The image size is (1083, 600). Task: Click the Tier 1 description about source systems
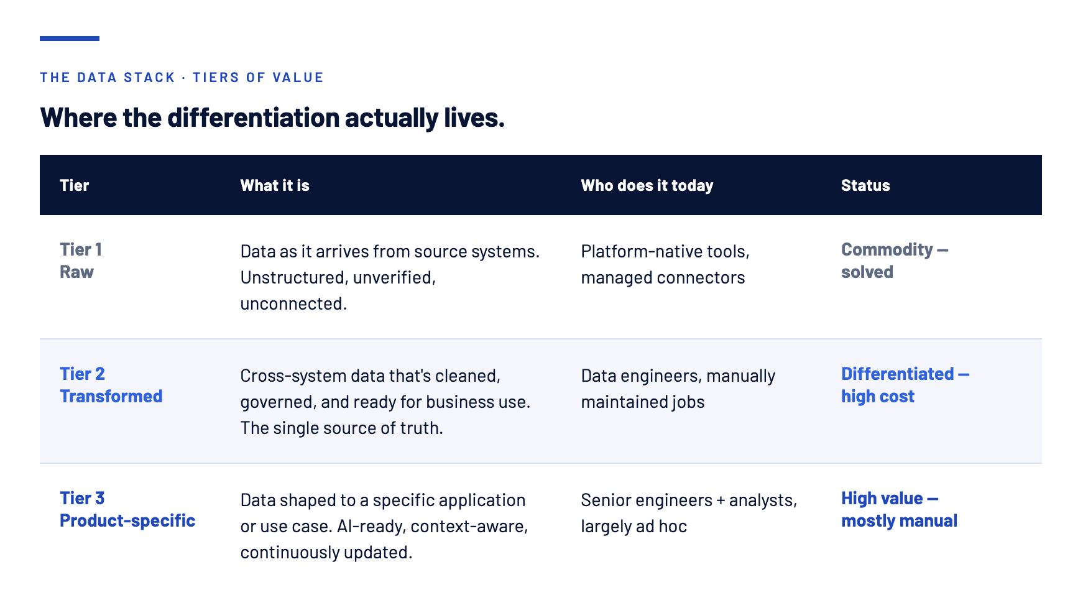[x=390, y=277]
